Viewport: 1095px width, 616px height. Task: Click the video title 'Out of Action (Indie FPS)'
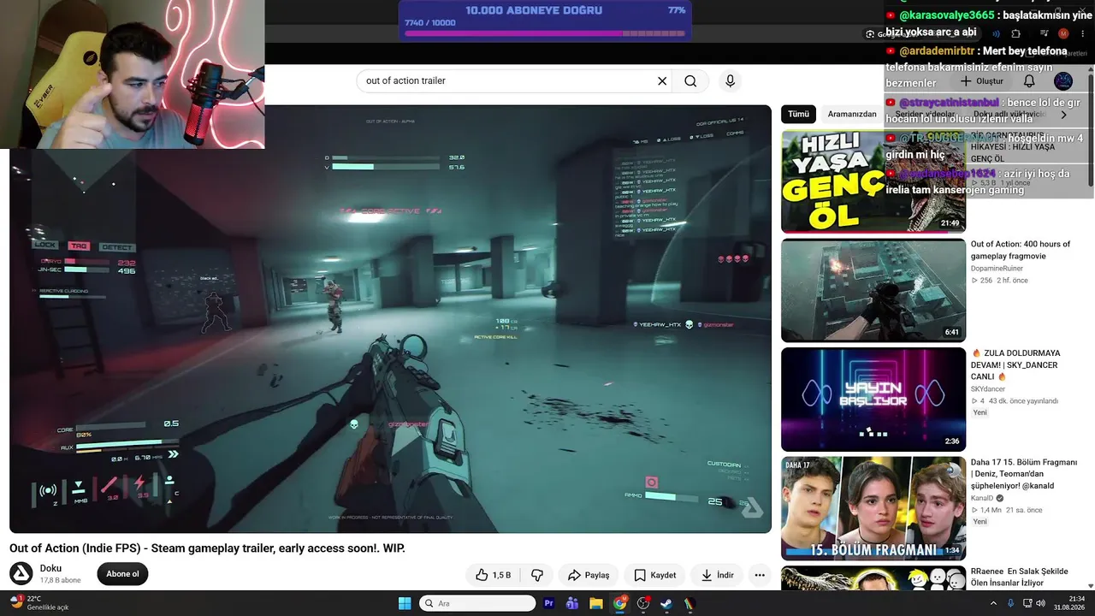point(207,548)
